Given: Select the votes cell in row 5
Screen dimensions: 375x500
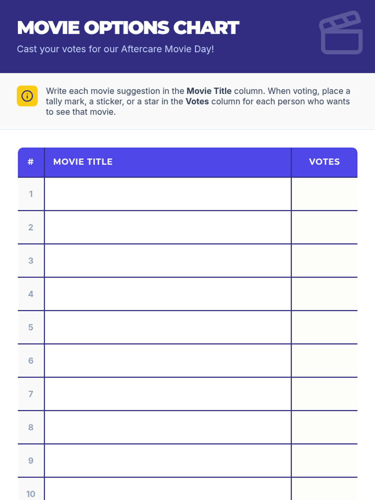Looking at the screenshot, I should tap(325, 327).
